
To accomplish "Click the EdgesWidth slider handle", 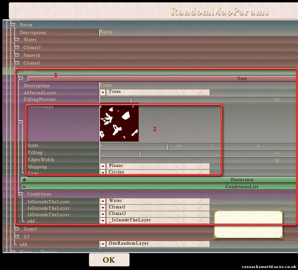I will pyautogui.click(x=277, y=160).
